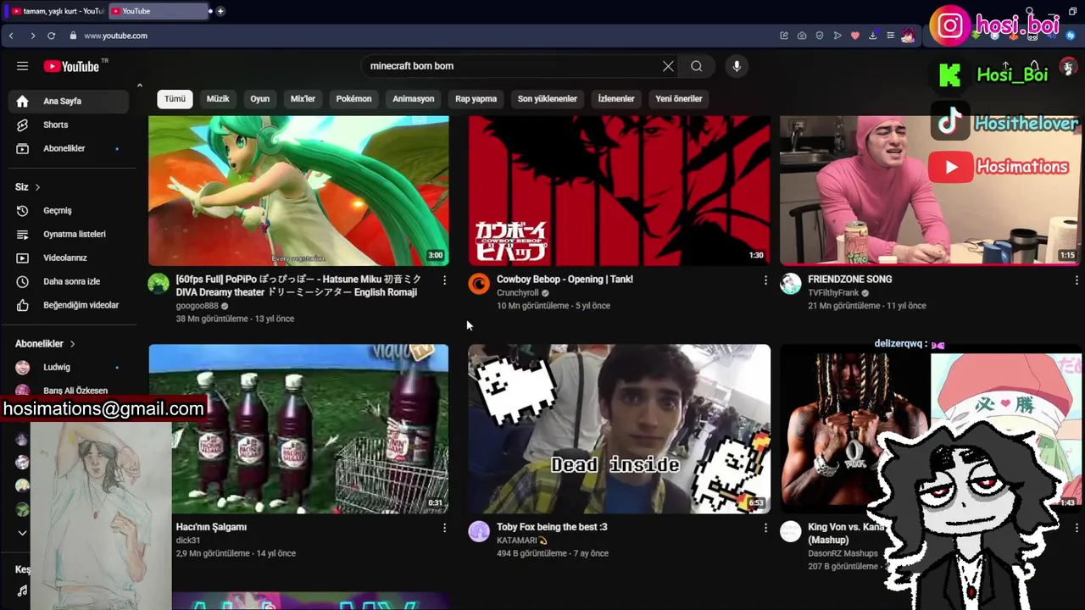
Task: Click the googoo888 channel avatar
Action: [x=159, y=284]
